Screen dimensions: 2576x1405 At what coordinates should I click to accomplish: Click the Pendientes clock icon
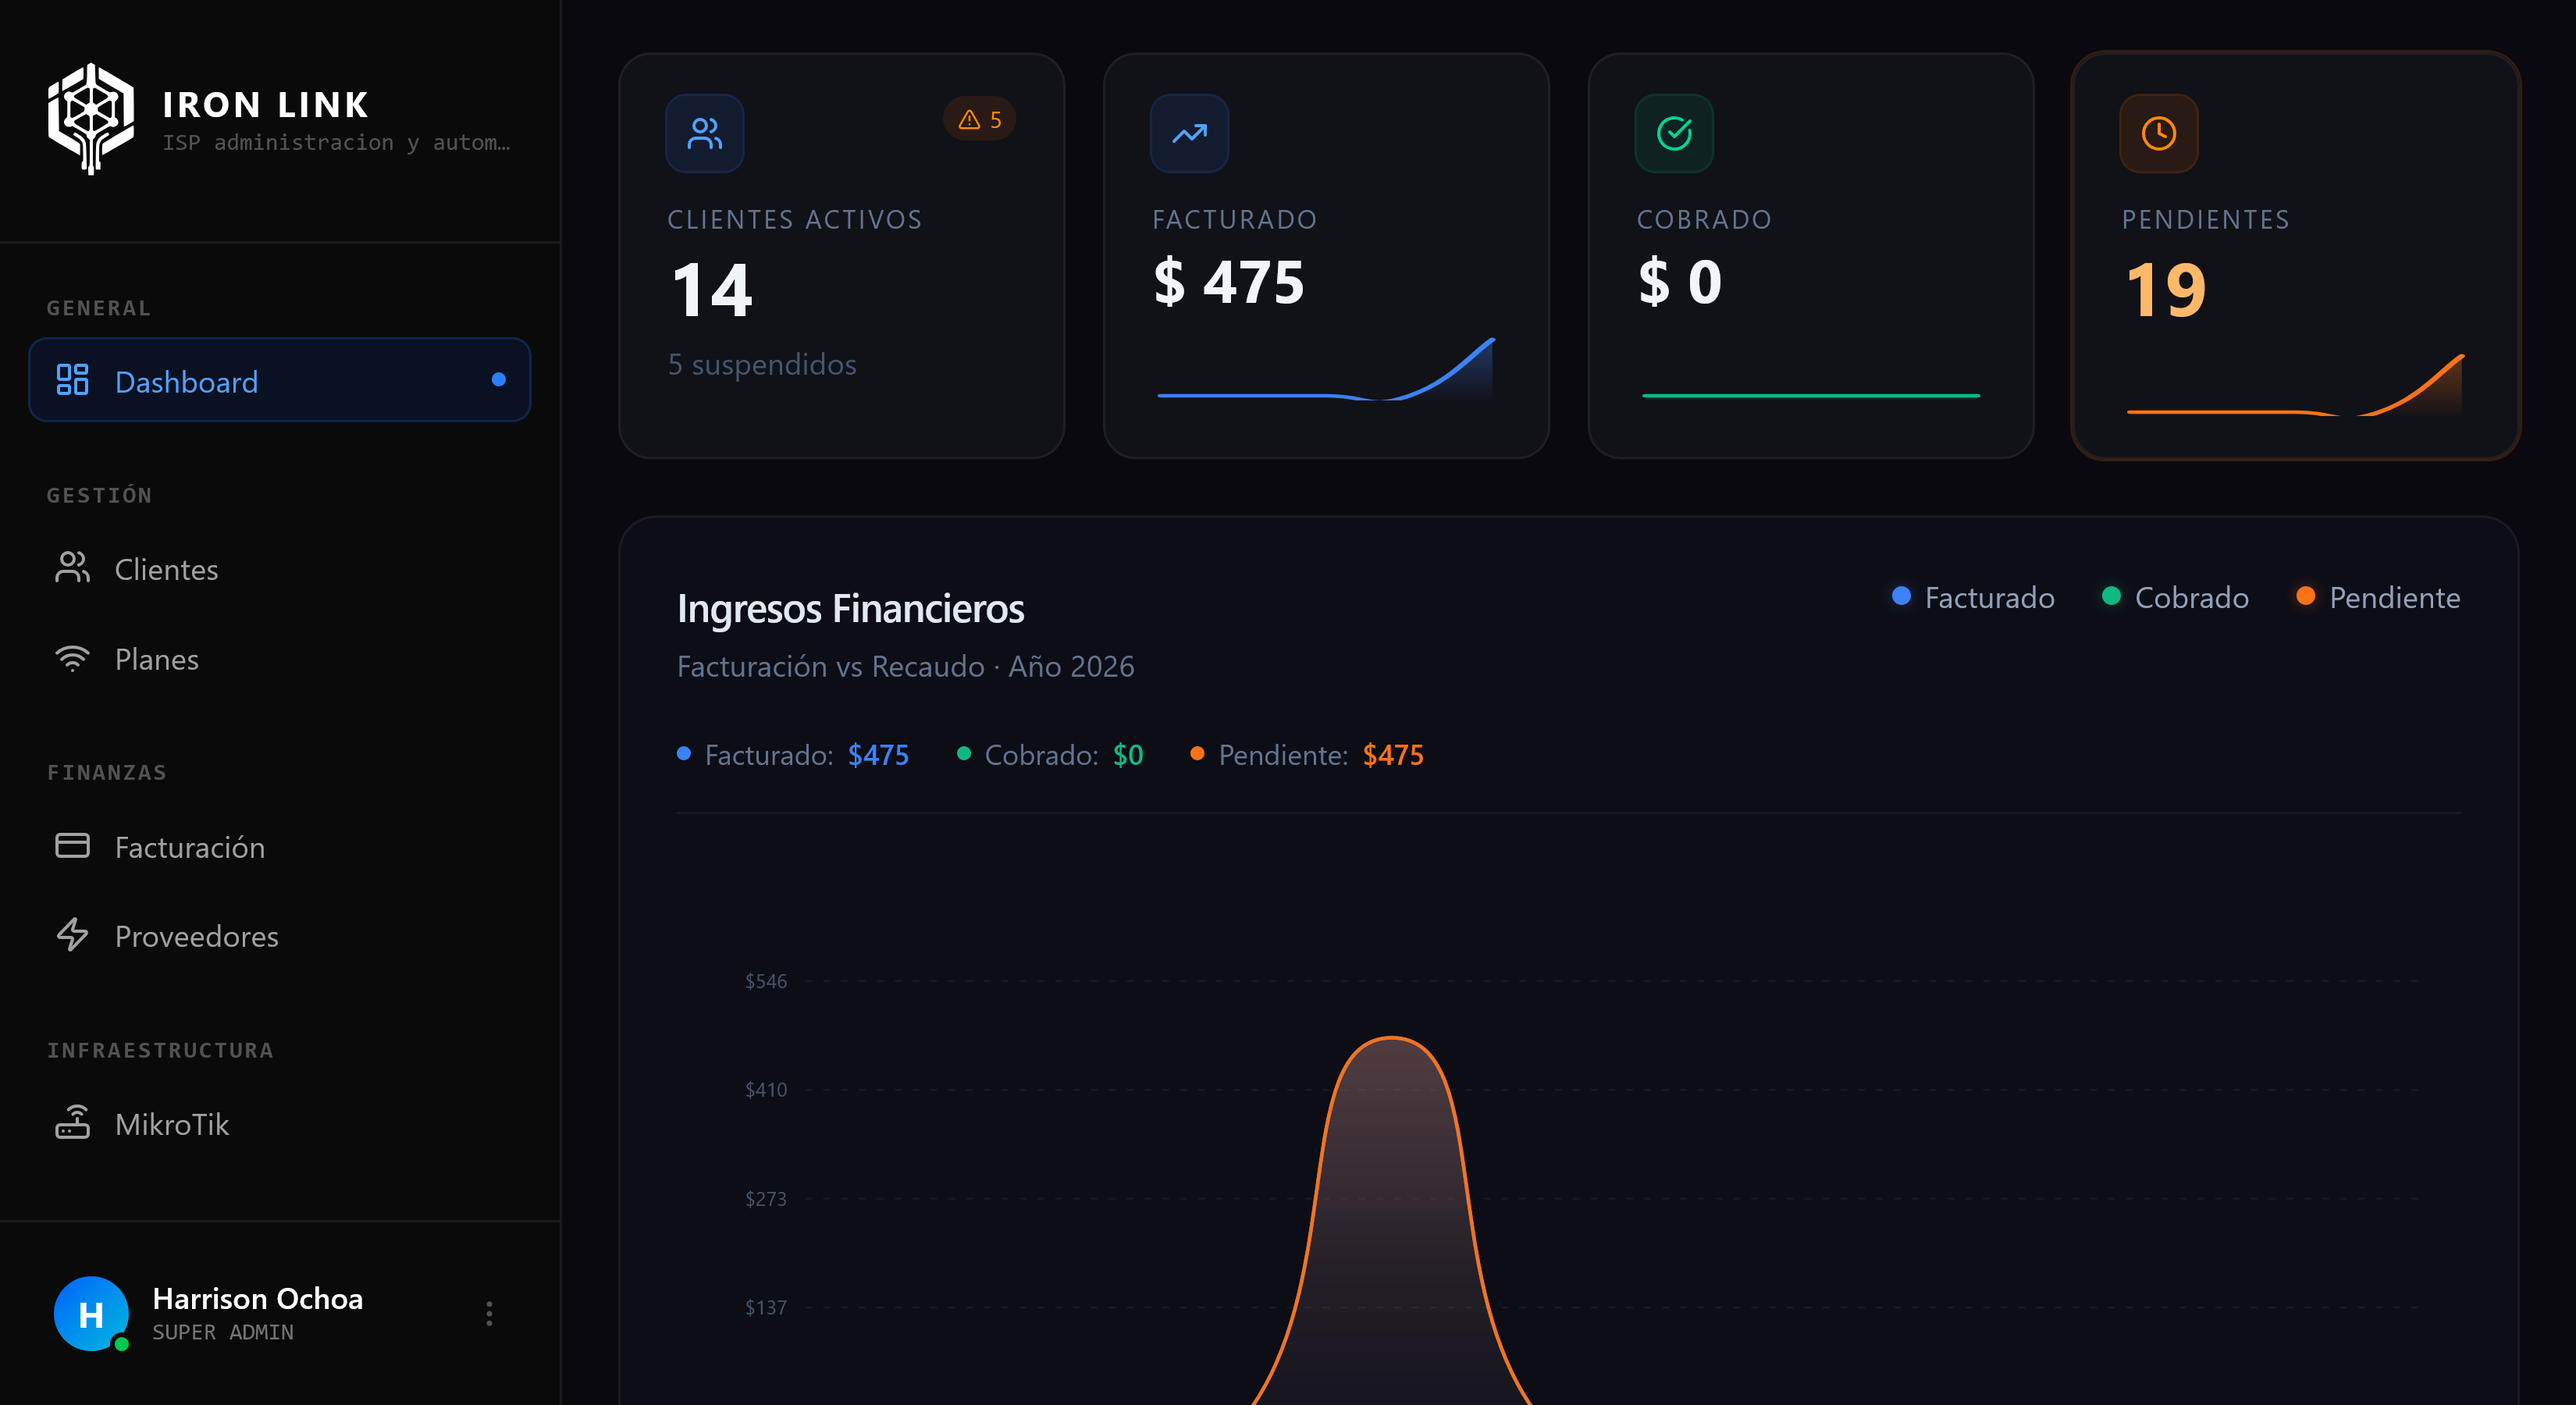point(2159,133)
